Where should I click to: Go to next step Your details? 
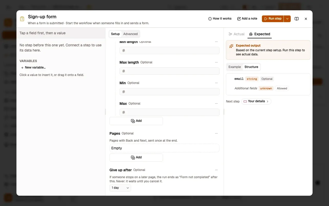tap(256, 101)
